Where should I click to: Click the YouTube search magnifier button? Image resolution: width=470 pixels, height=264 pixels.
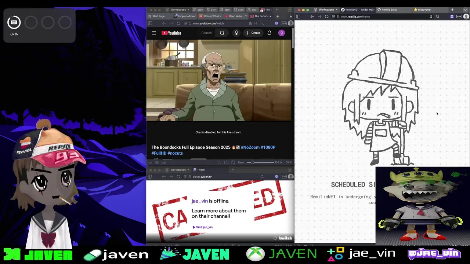coord(222,33)
